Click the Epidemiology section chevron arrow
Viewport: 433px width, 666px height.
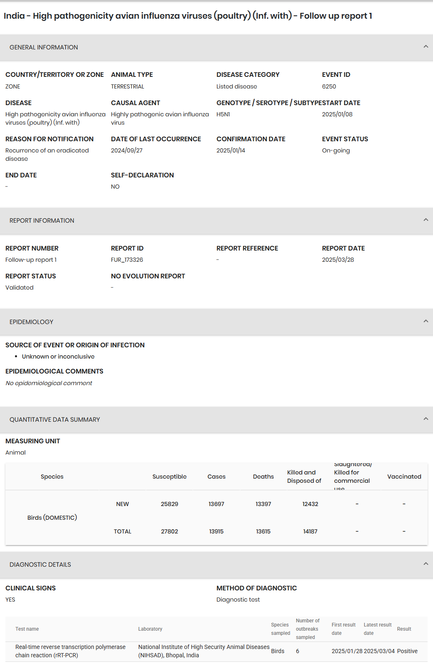(426, 322)
